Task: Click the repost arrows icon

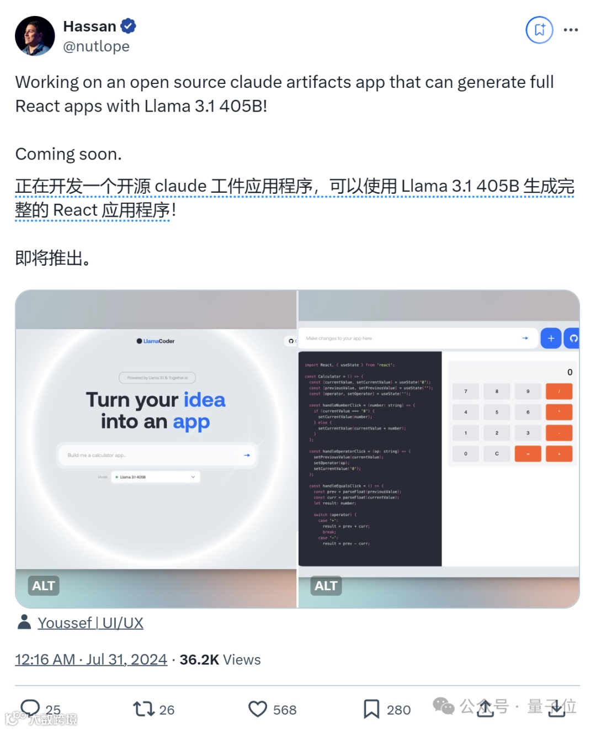Action: pyautogui.click(x=143, y=709)
